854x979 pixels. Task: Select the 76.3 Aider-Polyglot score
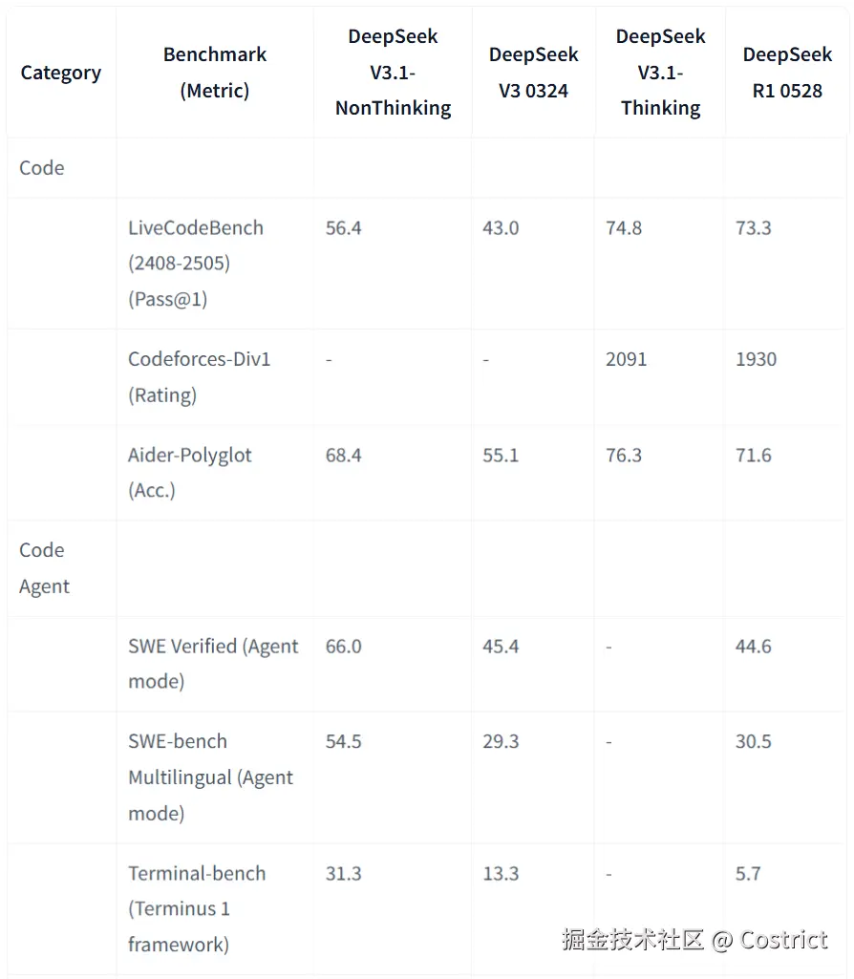(x=624, y=455)
